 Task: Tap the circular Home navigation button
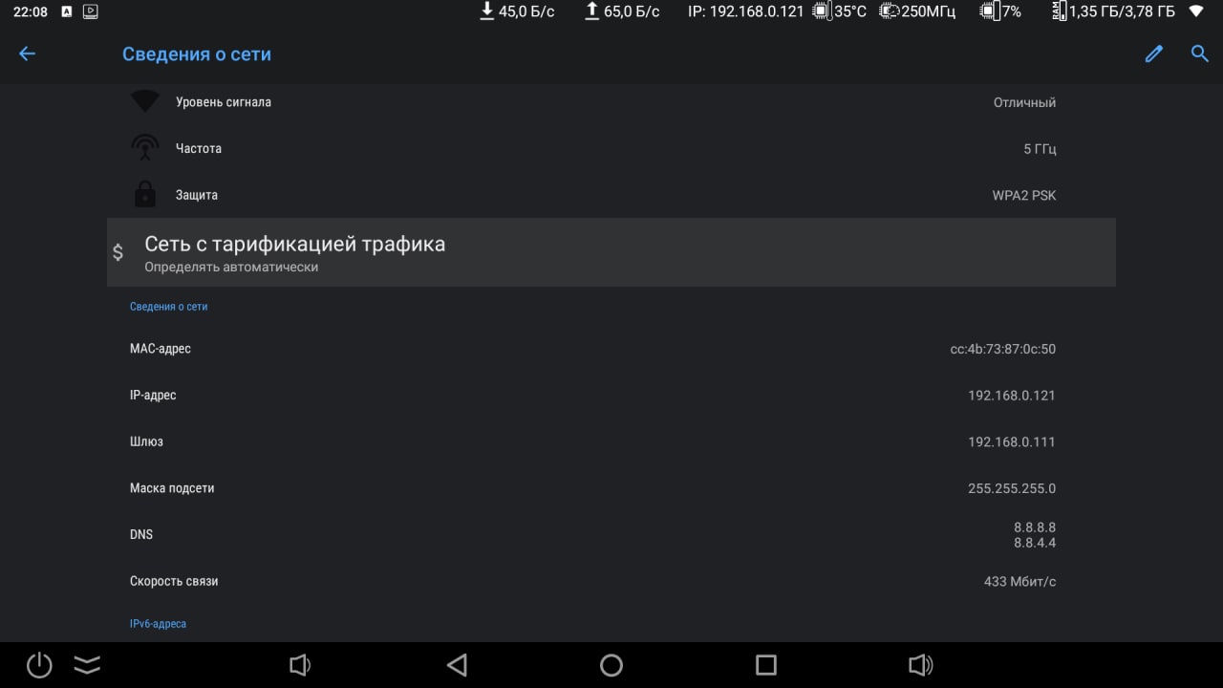point(611,665)
